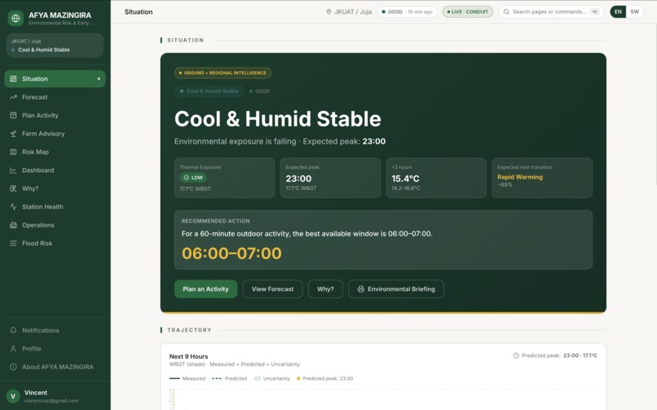This screenshot has width=657, height=410.
Task: Click the Thermal Exposure card
Action: coord(224,178)
